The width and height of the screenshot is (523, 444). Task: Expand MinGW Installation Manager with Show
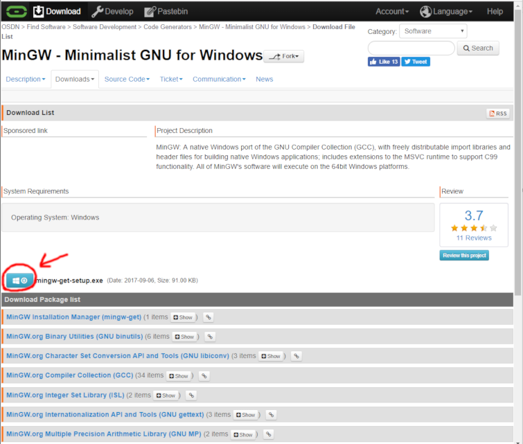[184, 317]
